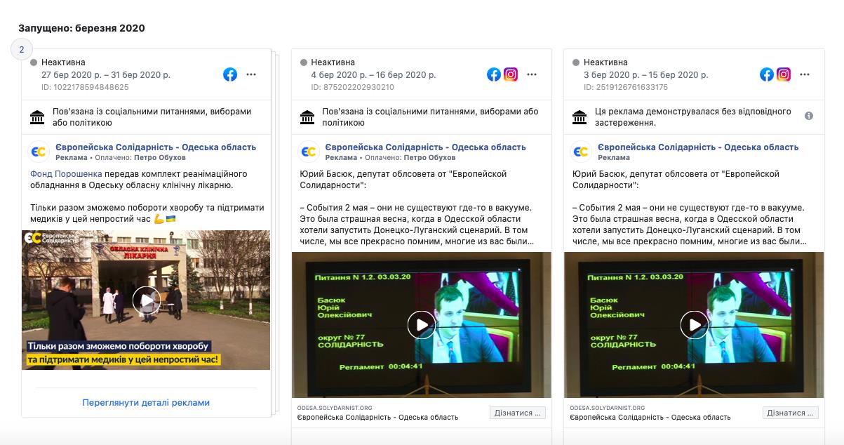
Task: Click the Facebook icon on third ad card
Action: [x=766, y=74]
